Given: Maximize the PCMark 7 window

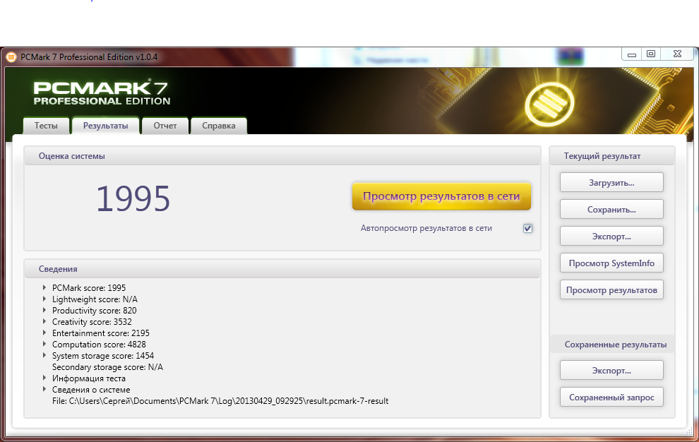Looking at the screenshot, I should 651,54.
